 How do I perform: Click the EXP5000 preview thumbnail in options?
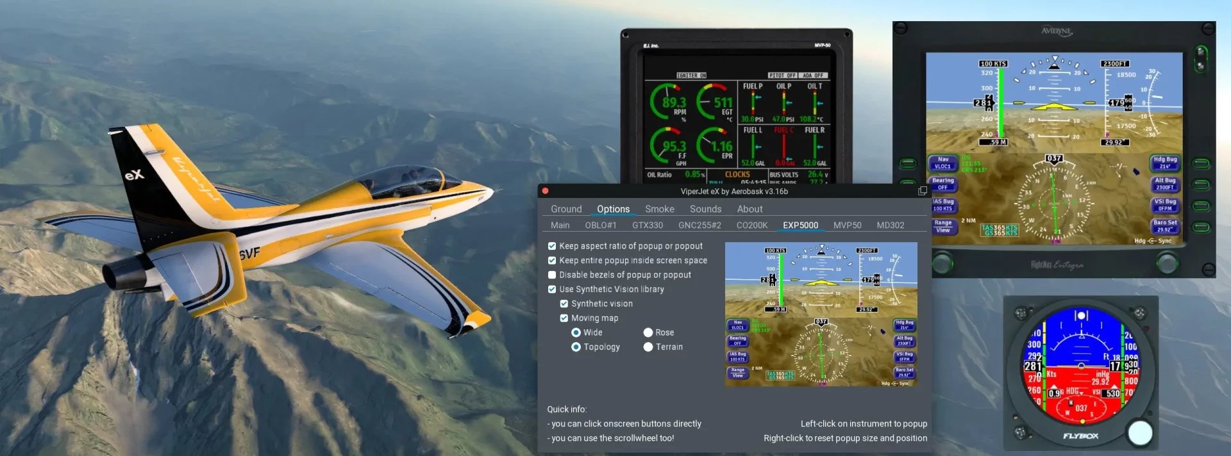click(x=821, y=314)
